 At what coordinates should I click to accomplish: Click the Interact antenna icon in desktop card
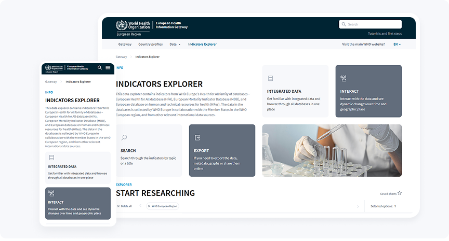pyautogui.click(x=343, y=78)
